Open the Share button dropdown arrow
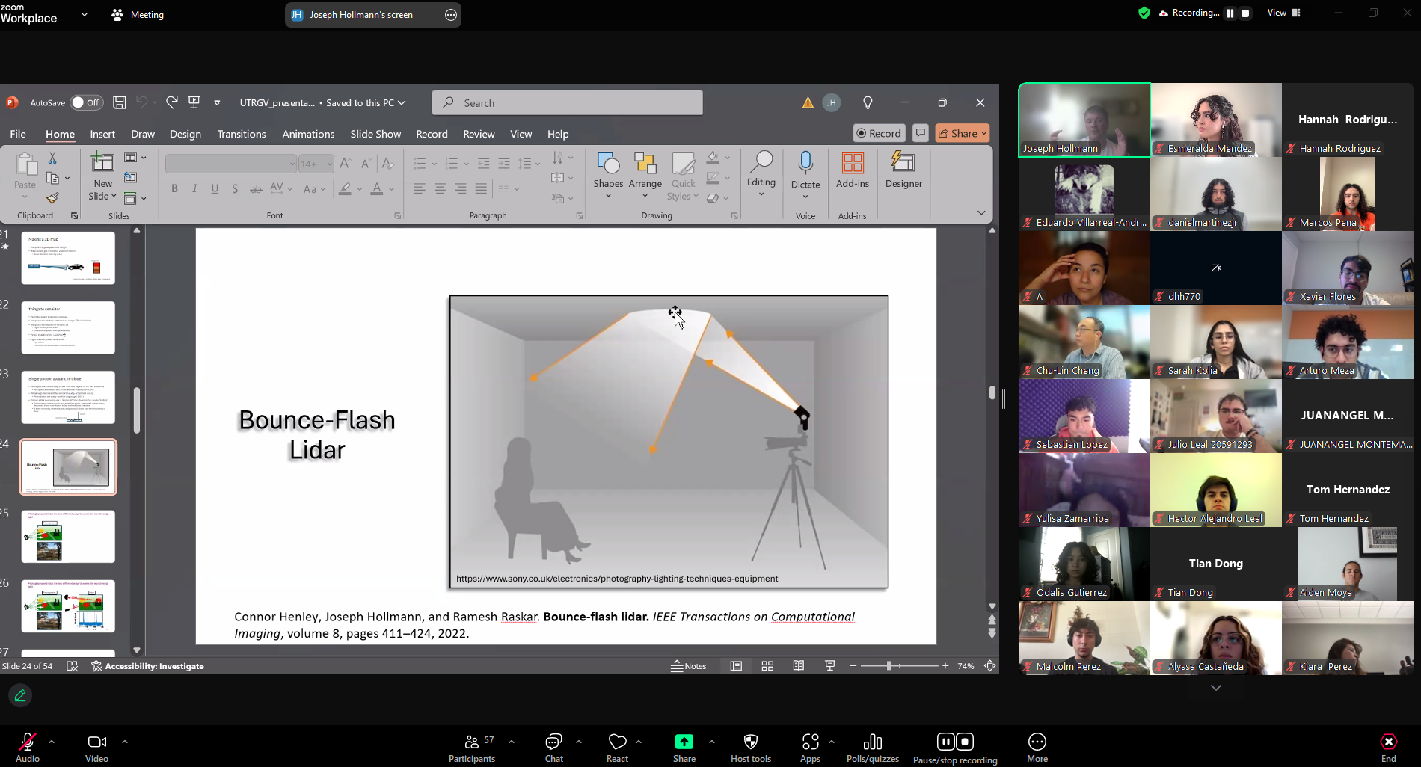 point(984,133)
